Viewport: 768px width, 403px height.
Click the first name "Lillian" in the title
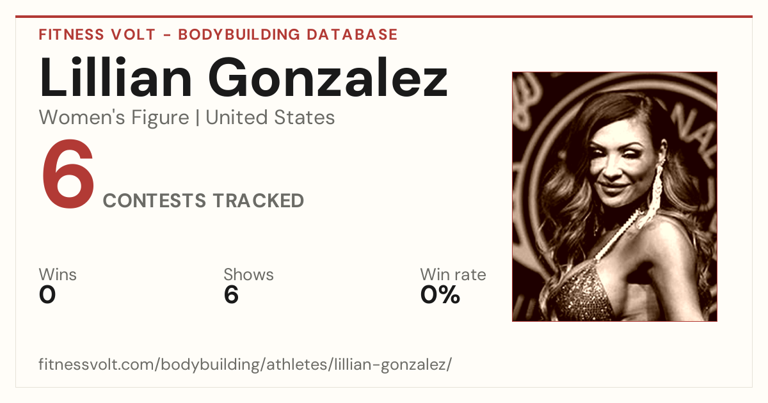tap(116, 77)
